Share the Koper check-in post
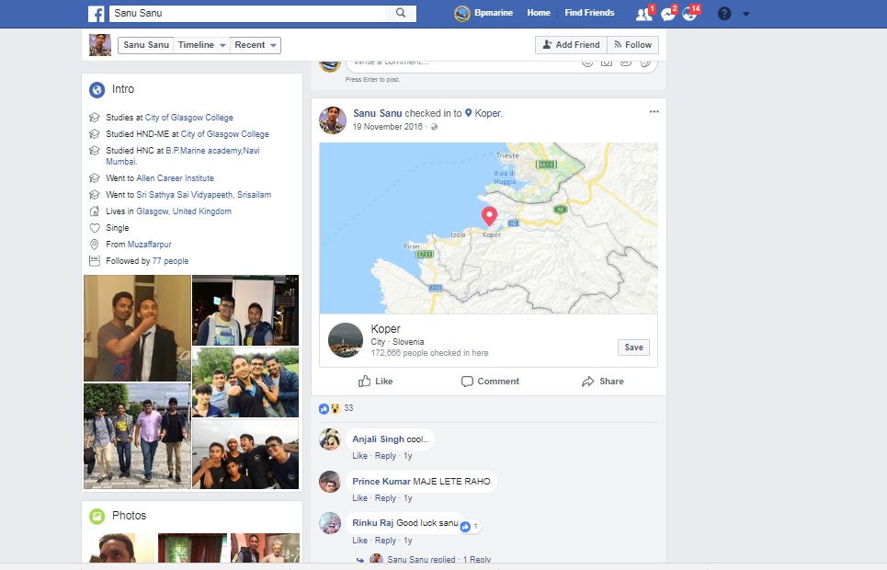The height and width of the screenshot is (570, 887). click(x=602, y=382)
